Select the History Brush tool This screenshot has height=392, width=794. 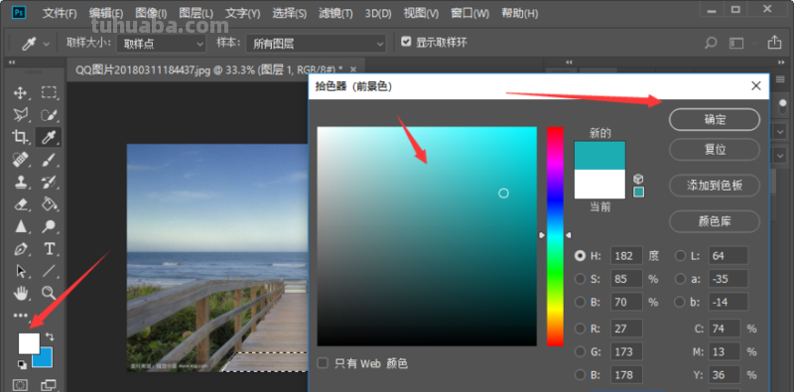coord(49,182)
